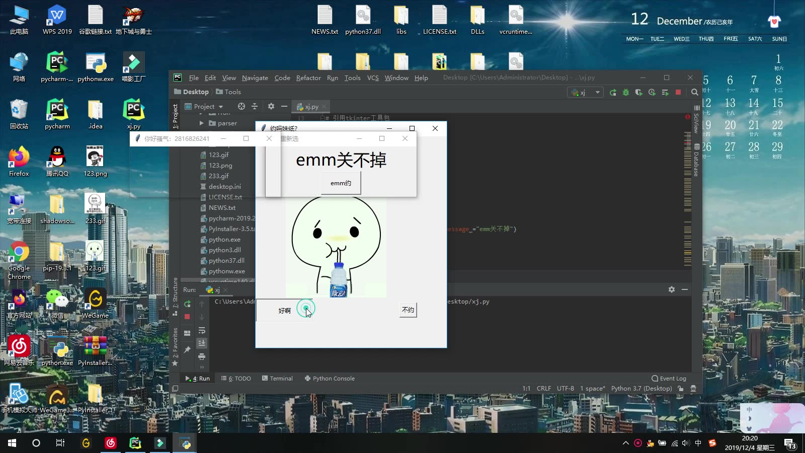The image size is (805, 453).
Task: Toggle Chinese input mode in tray
Action: pos(698,443)
